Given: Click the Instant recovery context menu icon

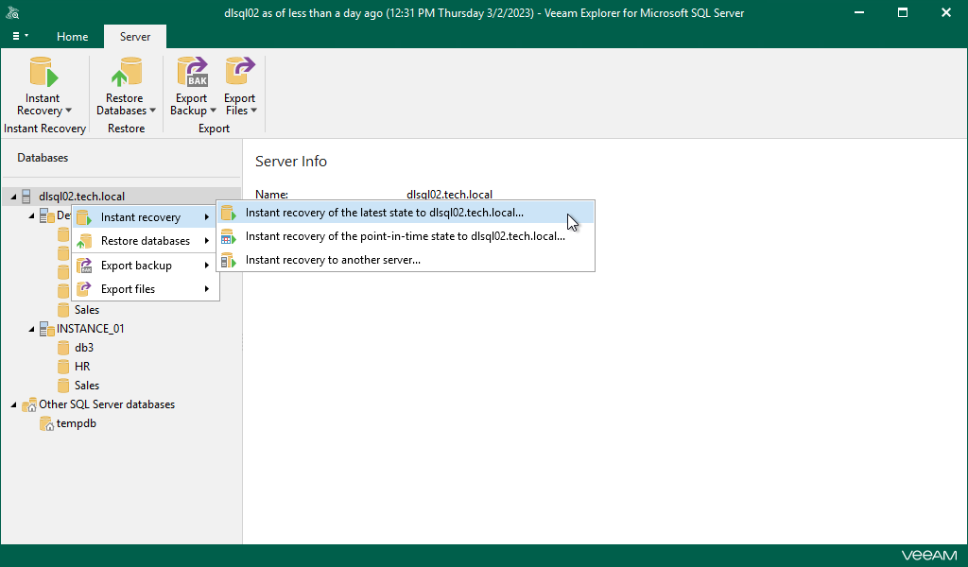Looking at the screenshot, I should pos(84,217).
